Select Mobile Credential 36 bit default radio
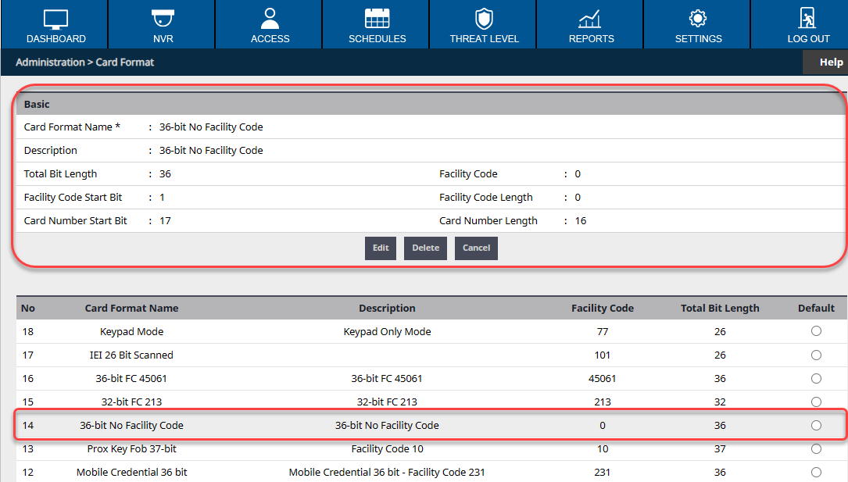848x482 pixels. click(x=816, y=472)
